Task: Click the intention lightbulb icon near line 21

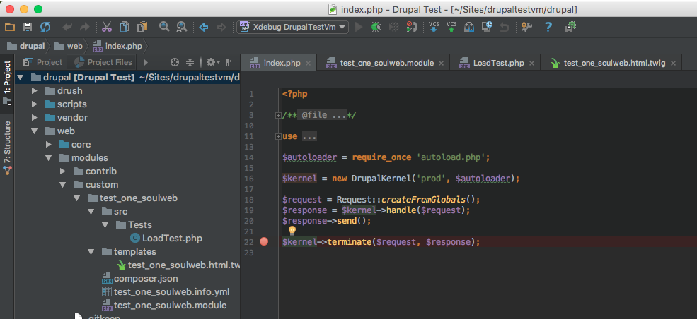Action: coord(292,230)
